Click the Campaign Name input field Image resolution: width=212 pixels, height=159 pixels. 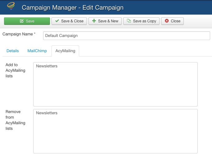127,36
